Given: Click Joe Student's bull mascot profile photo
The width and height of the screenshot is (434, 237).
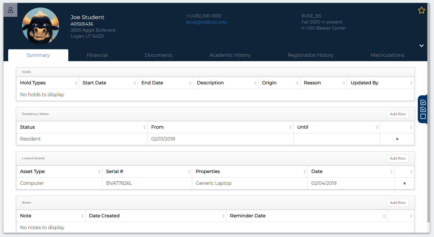Looking at the screenshot, I should pyautogui.click(x=41, y=26).
